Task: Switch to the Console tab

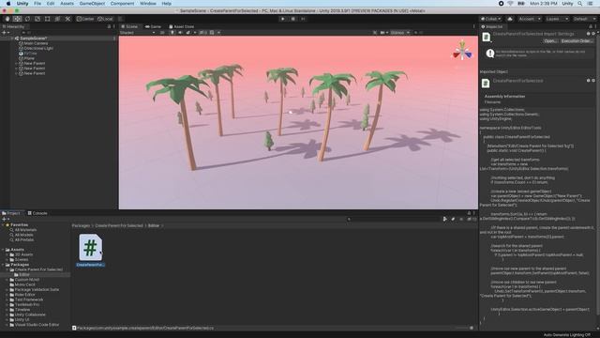Action: [37, 213]
